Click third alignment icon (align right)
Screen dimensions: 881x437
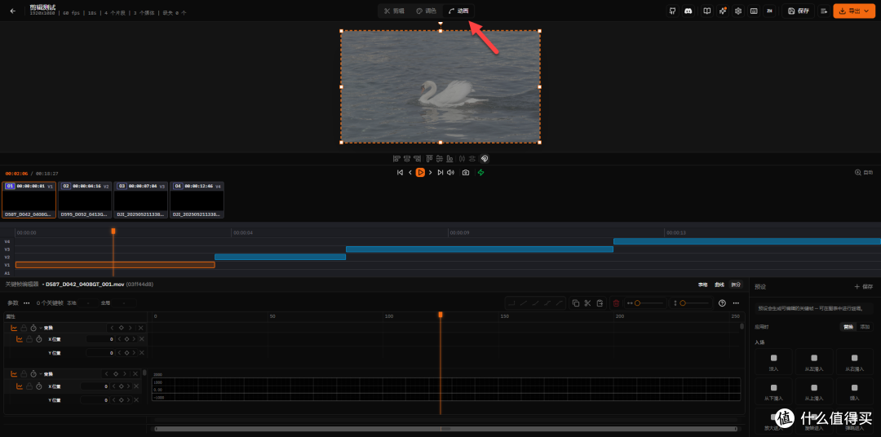pos(418,158)
